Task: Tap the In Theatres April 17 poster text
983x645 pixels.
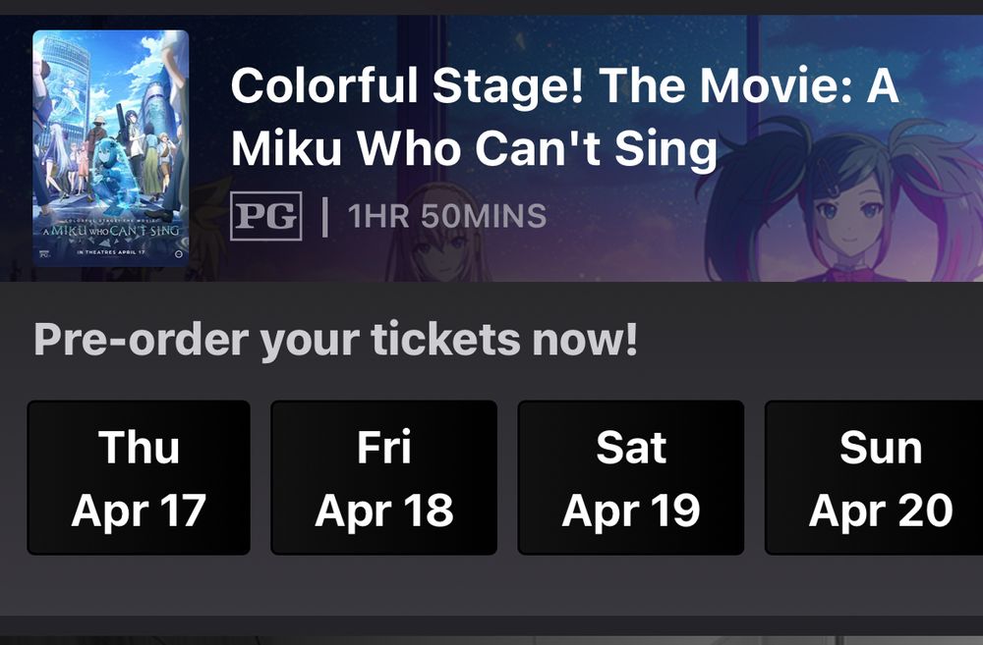Action: (110, 252)
